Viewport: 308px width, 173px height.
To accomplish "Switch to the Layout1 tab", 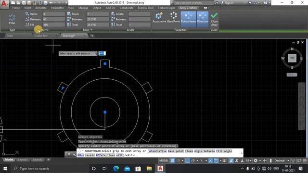I will coord(23,160).
